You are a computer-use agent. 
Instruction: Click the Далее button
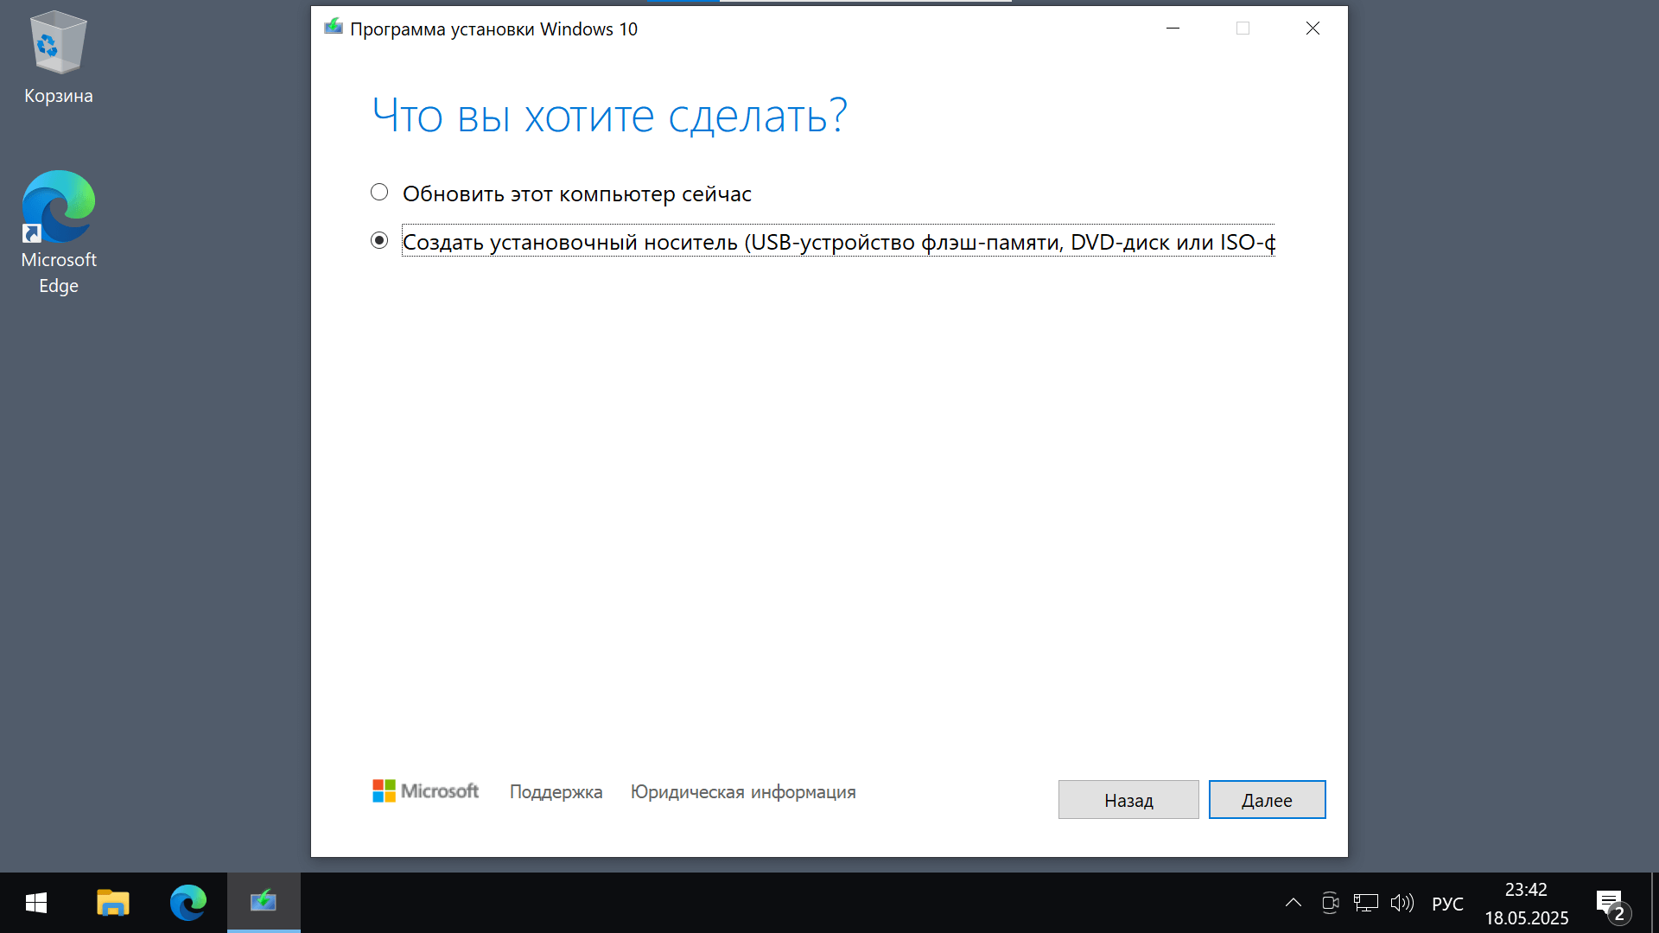pos(1267,800)
